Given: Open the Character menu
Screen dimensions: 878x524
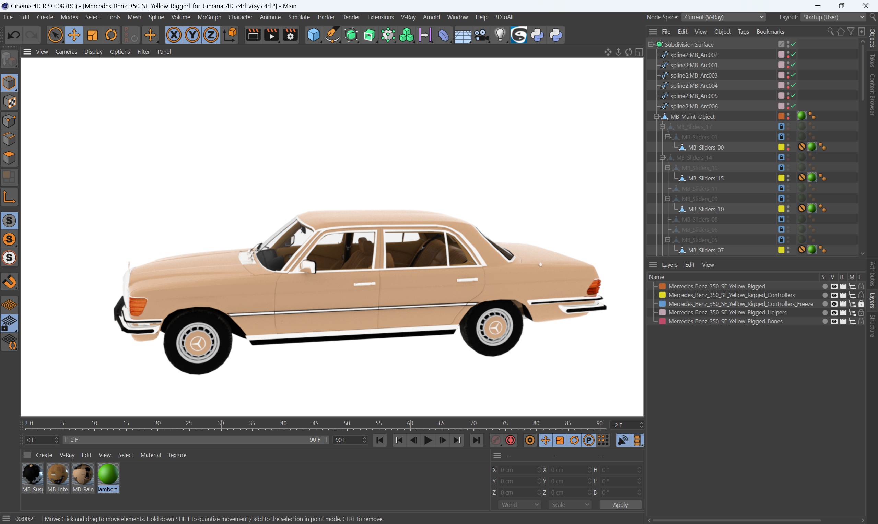Looking at the screenshot, I should click(240, 17).
